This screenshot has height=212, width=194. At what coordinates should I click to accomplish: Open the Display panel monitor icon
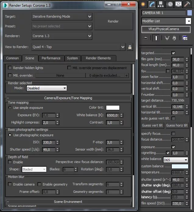[178, 4]
